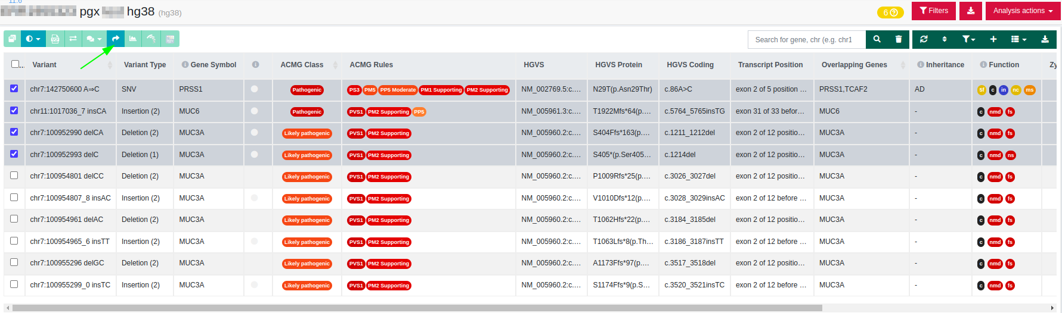The height and width of the screenshot is (313, 1062).
Task: Open the table columns list dropdown
Action: pyautogui.click(x=1018, y=39)
